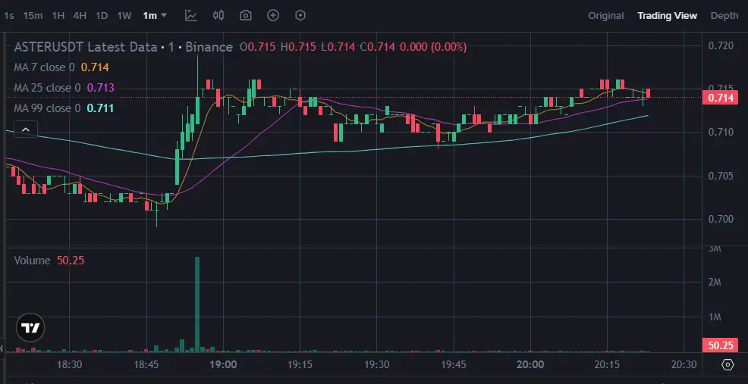
Task: Click the 1M volume axis label
Action: 714,317
